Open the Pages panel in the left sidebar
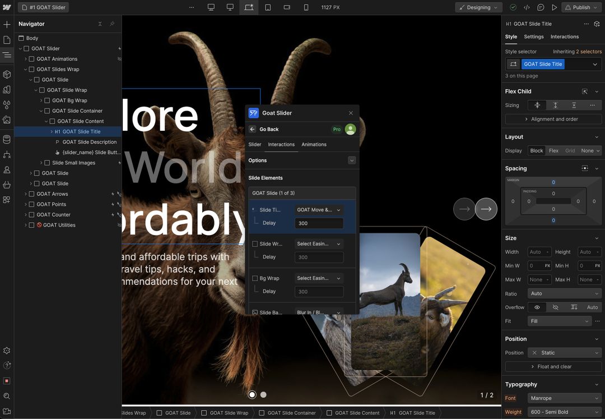605x419 pixels. (x=7, y=40)
